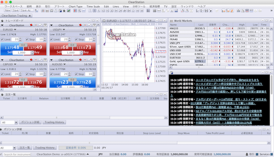Click the USDJPY Buy 113.673 button
Screen dimensions: 274x157
tap(84, 49)
